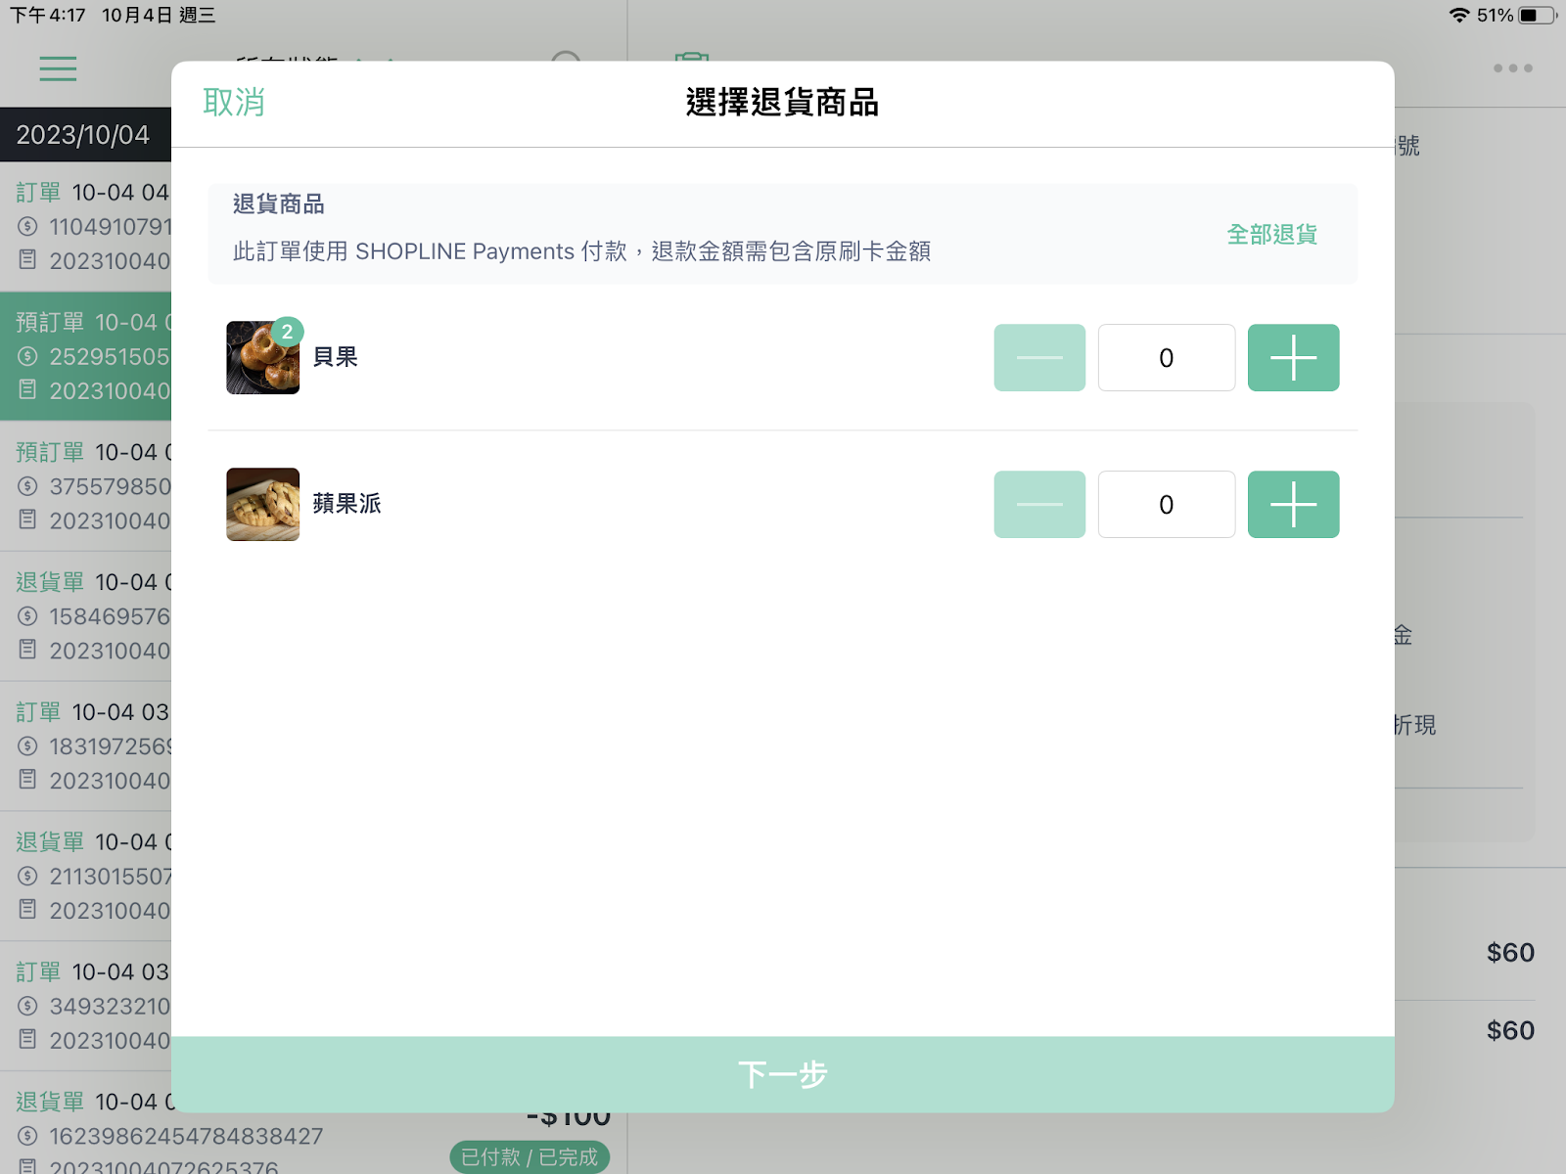Increase 蘋果派 return quantity with plus

(x=1293, y=505)
